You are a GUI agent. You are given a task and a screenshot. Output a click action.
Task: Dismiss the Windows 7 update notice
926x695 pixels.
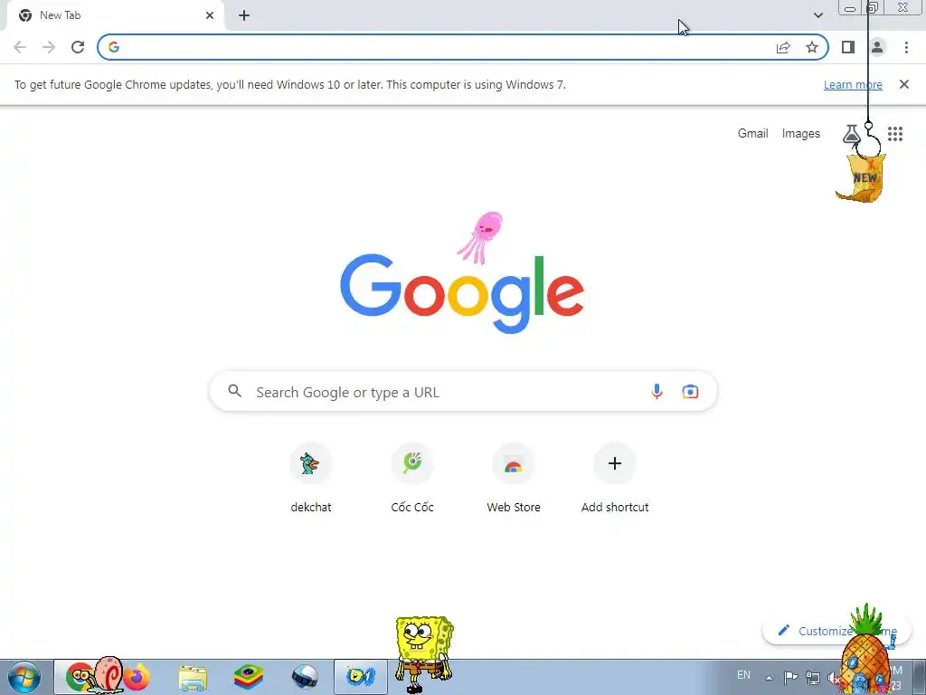[x=904, y=84]
